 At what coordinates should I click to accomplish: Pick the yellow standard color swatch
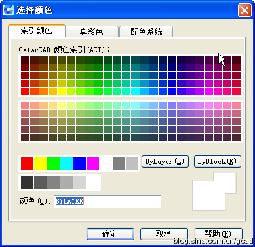click(x=40, y=163)
